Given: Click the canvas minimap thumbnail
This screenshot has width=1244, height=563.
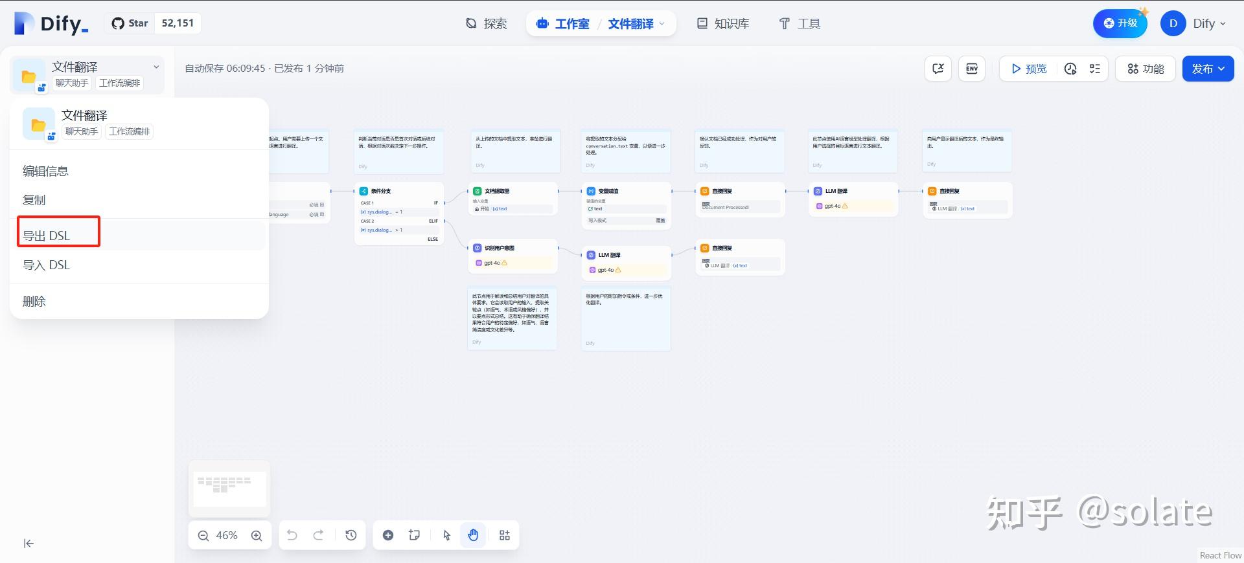Looking at the screenshot, I should pos(229,489).
